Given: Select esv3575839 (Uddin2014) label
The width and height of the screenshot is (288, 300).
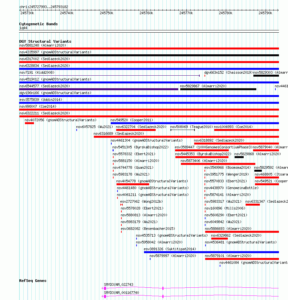Looking at the screenshot, I should click(41, 100).
